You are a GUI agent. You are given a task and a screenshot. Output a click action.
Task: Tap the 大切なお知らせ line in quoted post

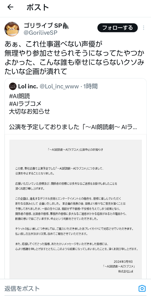pos(29,111)
